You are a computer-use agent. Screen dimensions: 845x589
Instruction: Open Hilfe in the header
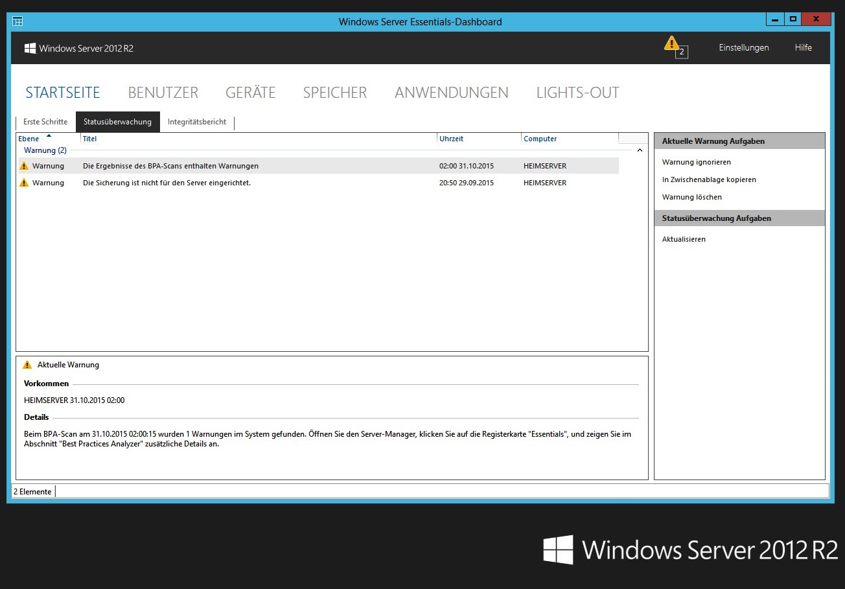(x=804, y=47)
